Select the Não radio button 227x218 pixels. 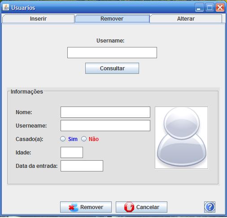pos(84,139)
